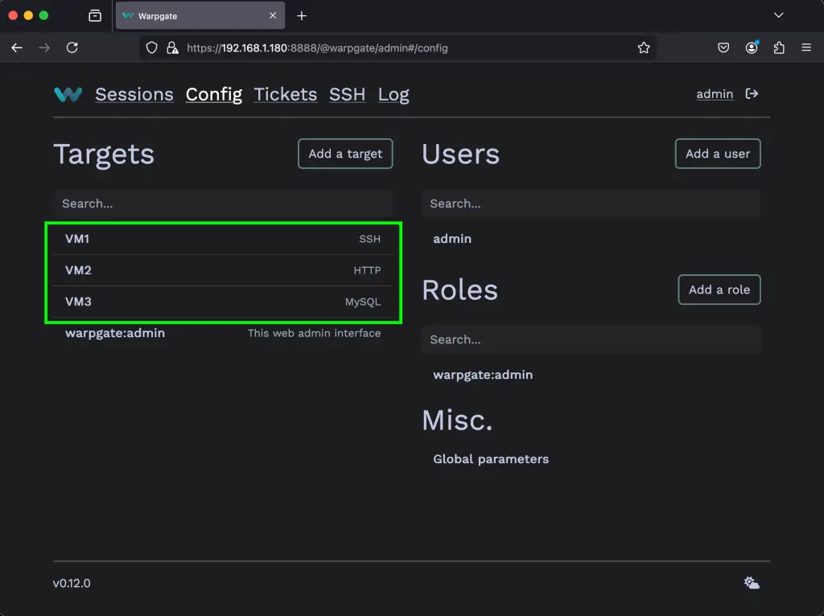The width and height of the screenshot is (824, 616).
Task: Click the Firefox account icon
Action: [x=752, y=47]
